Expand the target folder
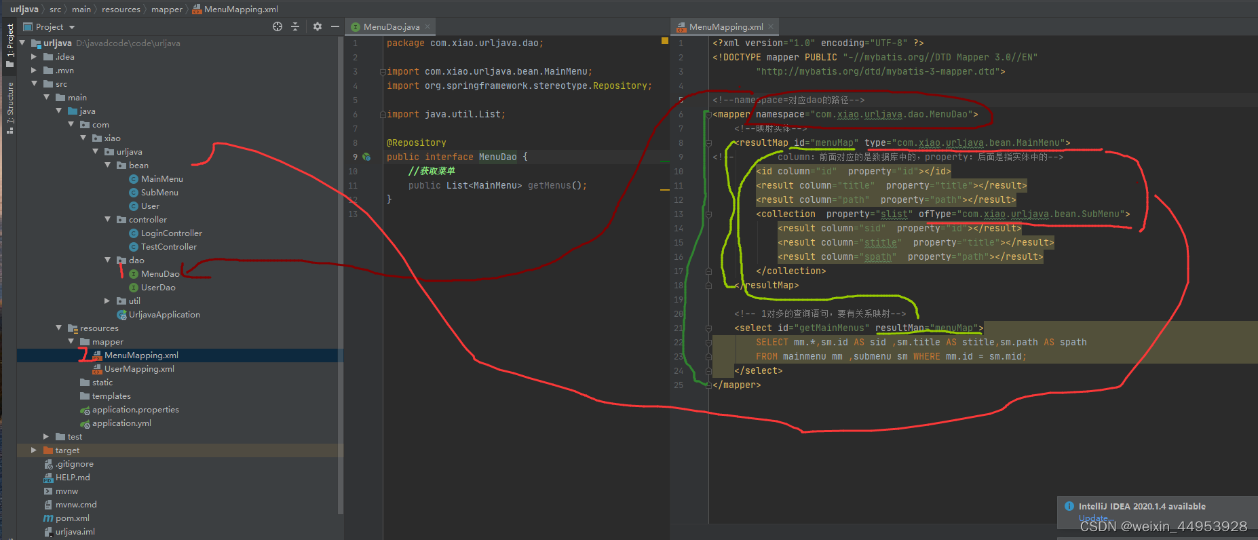The width and height of the screenshot is (1258, 540). pyautogui.click(x=34, y=450)
